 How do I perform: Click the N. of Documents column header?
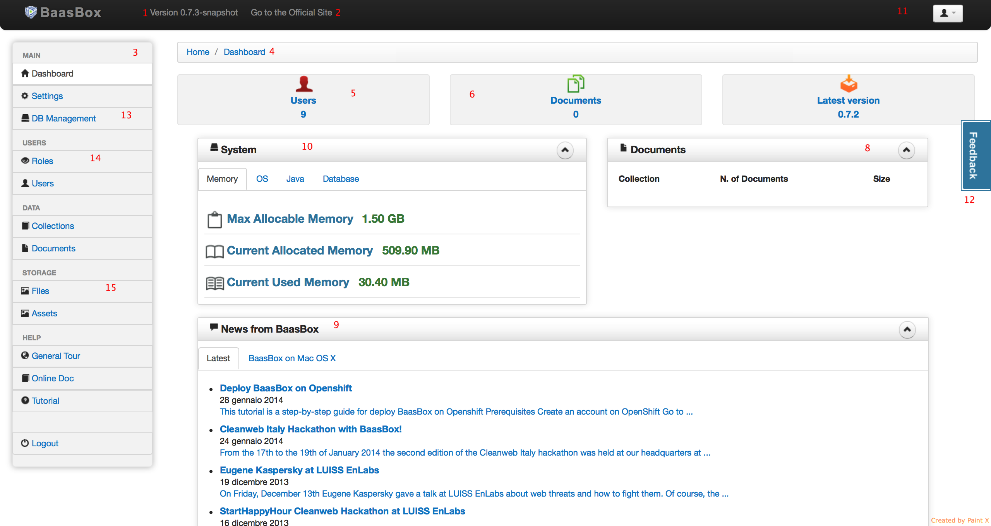pyautogui.click(x=754, y=179)
